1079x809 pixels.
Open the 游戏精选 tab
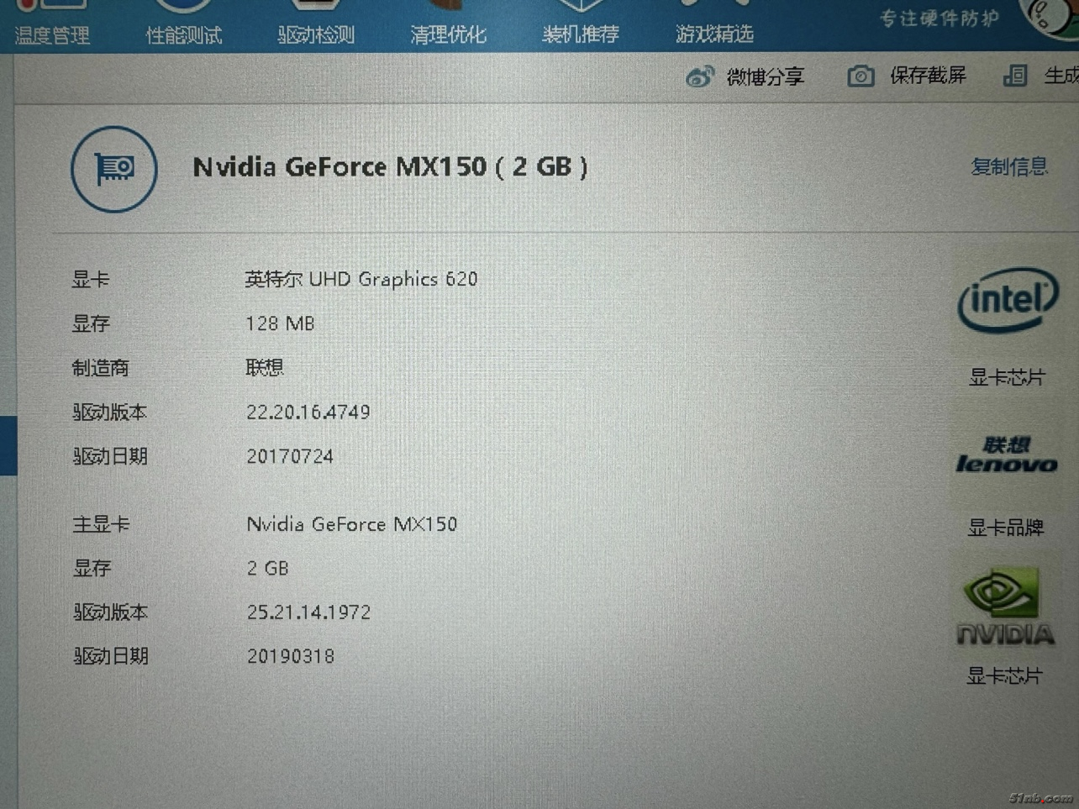click(x=714, y=34)
